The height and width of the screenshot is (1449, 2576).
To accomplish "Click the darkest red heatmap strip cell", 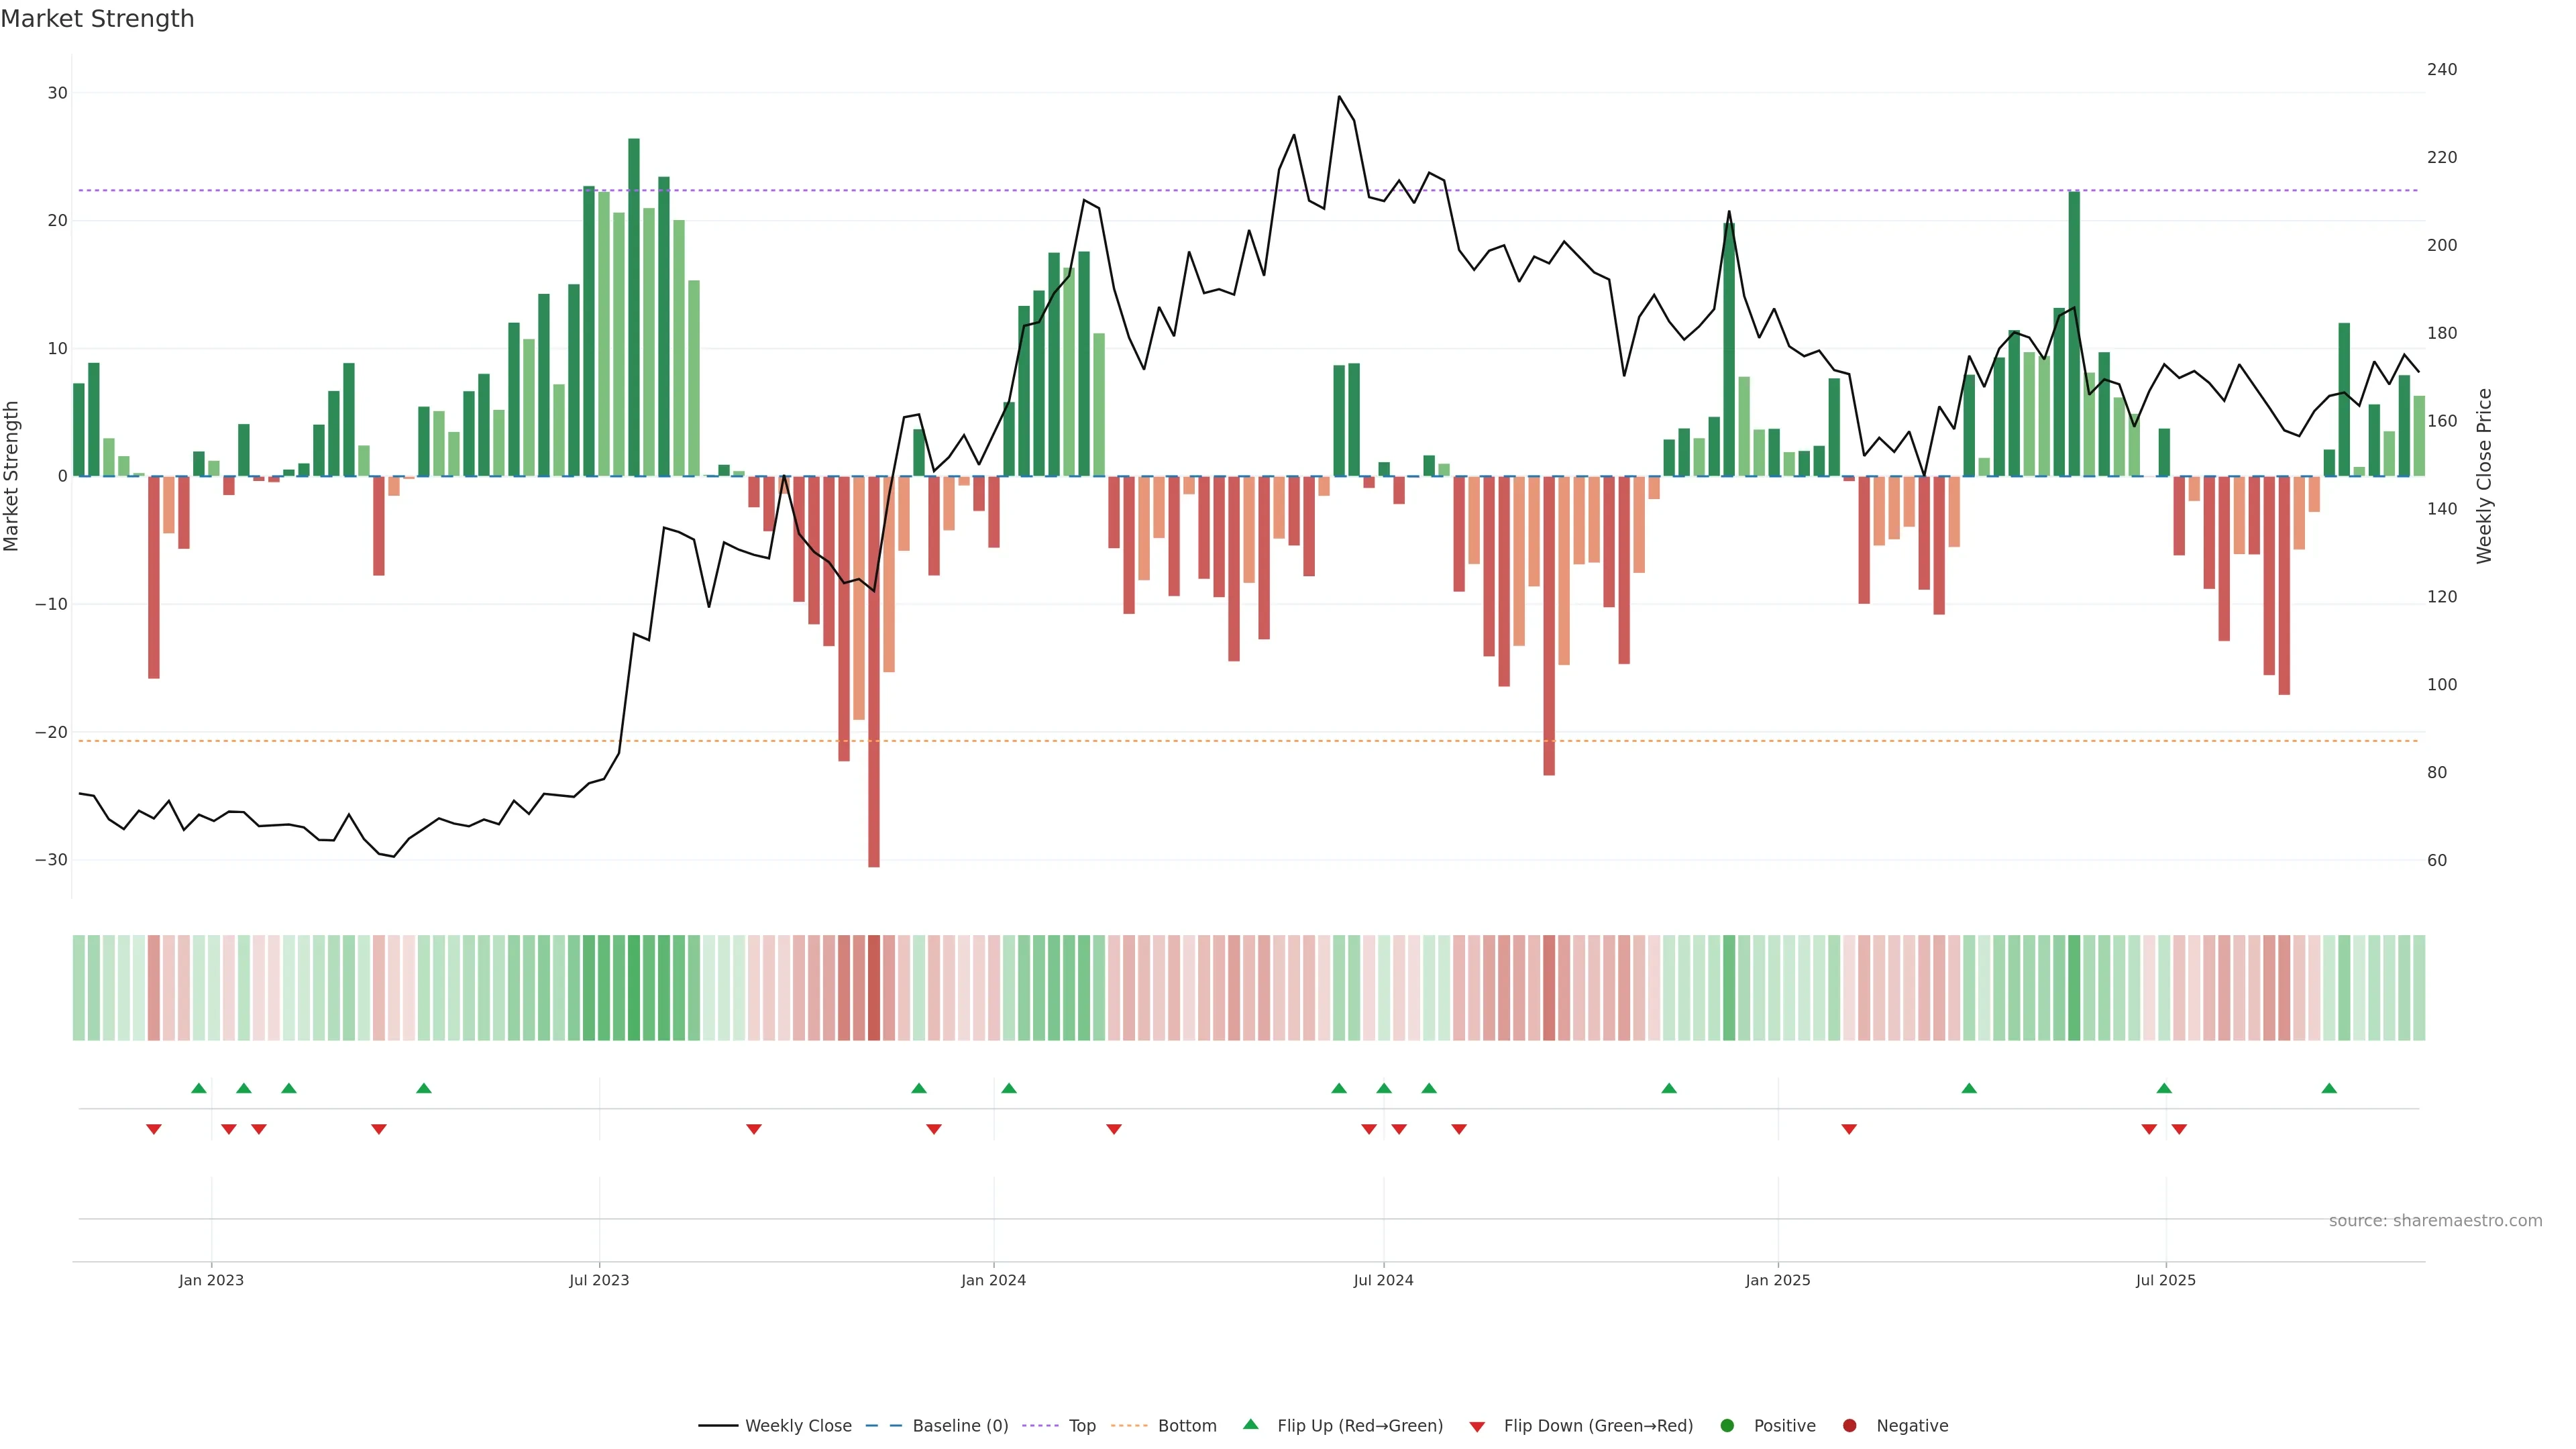I will (874, 988).
